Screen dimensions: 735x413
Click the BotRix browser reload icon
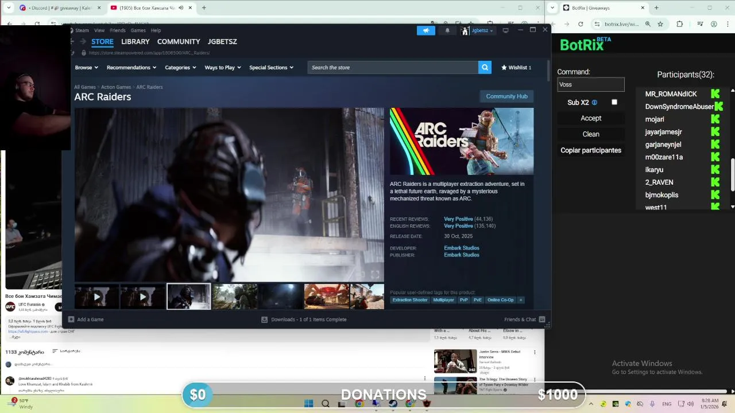point(581,24)
